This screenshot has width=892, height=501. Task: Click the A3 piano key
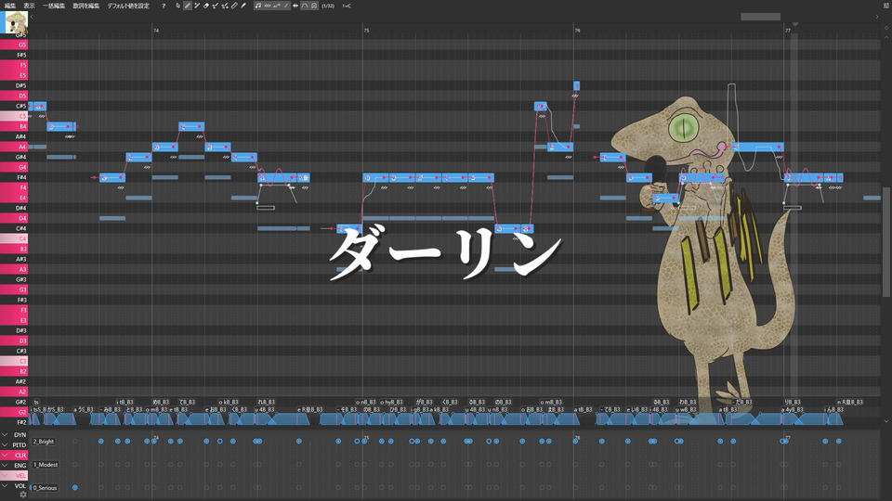click(x=14, y=269)
